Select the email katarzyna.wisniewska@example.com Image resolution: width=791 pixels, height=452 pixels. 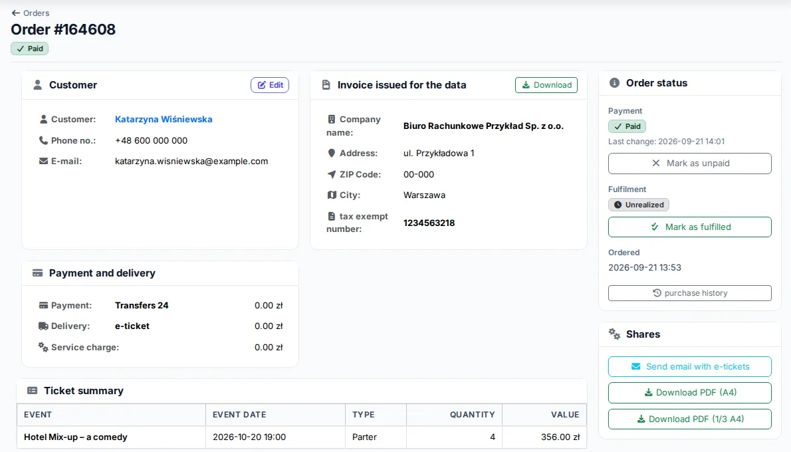point(191,162)
